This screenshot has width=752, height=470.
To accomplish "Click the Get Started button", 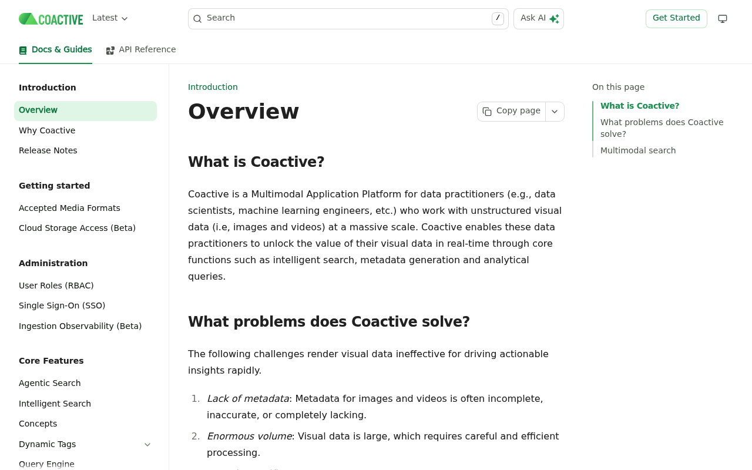I will click(x=676, y=19).
